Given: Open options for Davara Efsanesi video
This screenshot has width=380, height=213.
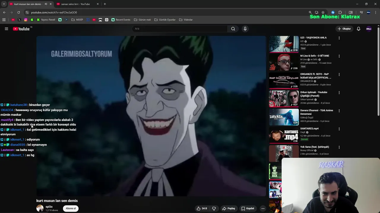Looking at the screenshot, I should pyautogui.click(x=339, y=111).
